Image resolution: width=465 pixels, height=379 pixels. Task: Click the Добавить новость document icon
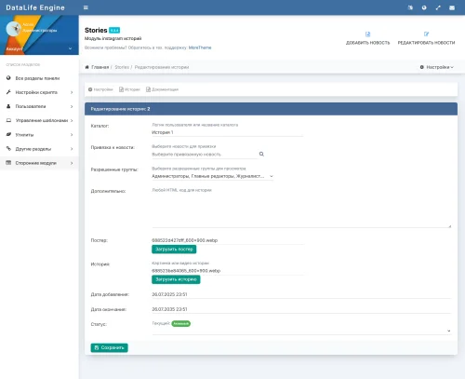(x=367, y=34)
